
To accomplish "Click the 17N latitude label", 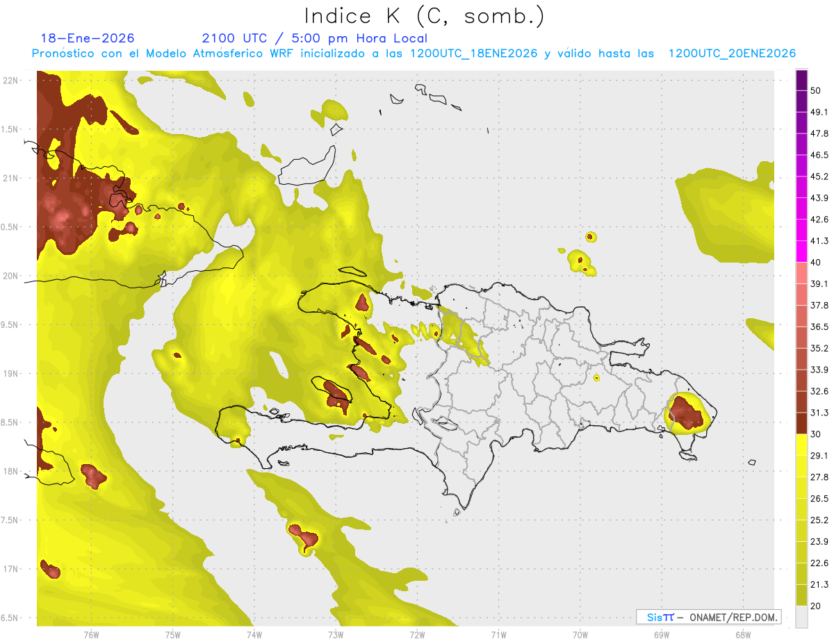I will (10, 569).
